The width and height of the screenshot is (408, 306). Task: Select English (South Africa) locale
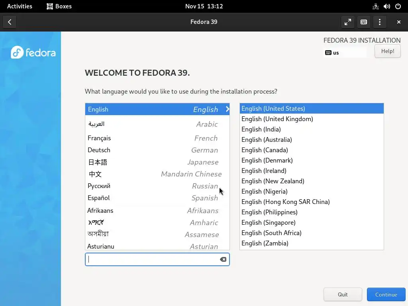(312, 233)
